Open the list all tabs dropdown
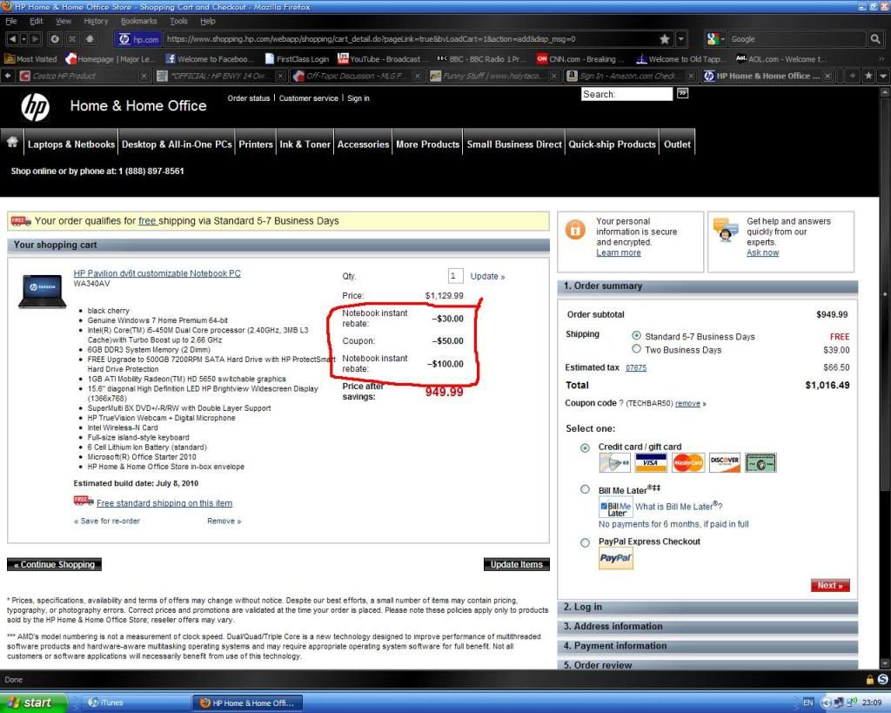 pyautogui.click(x=883, y=76)
